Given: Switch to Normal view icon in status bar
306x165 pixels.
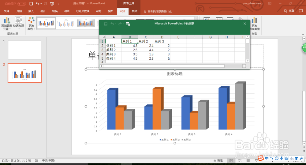Looking at the screenshot, I should pos(231,160).
